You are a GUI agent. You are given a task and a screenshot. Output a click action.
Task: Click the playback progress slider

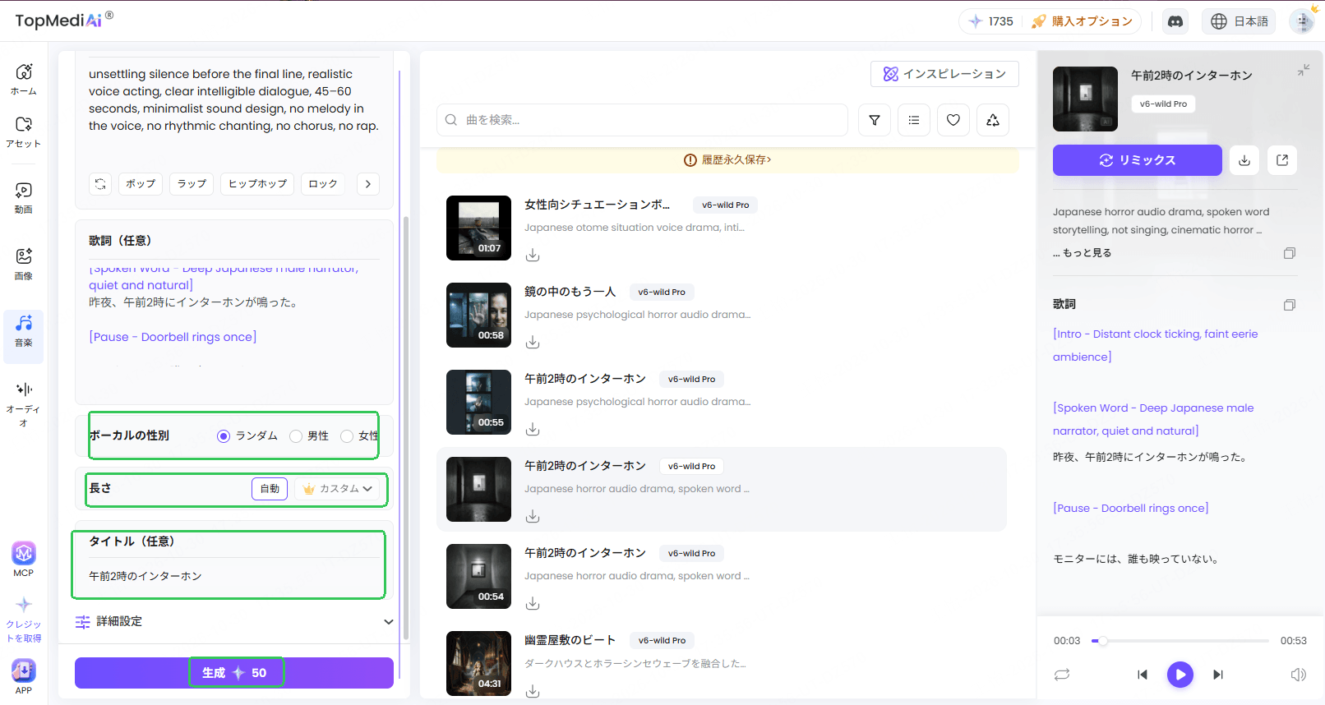point(1180,641)
